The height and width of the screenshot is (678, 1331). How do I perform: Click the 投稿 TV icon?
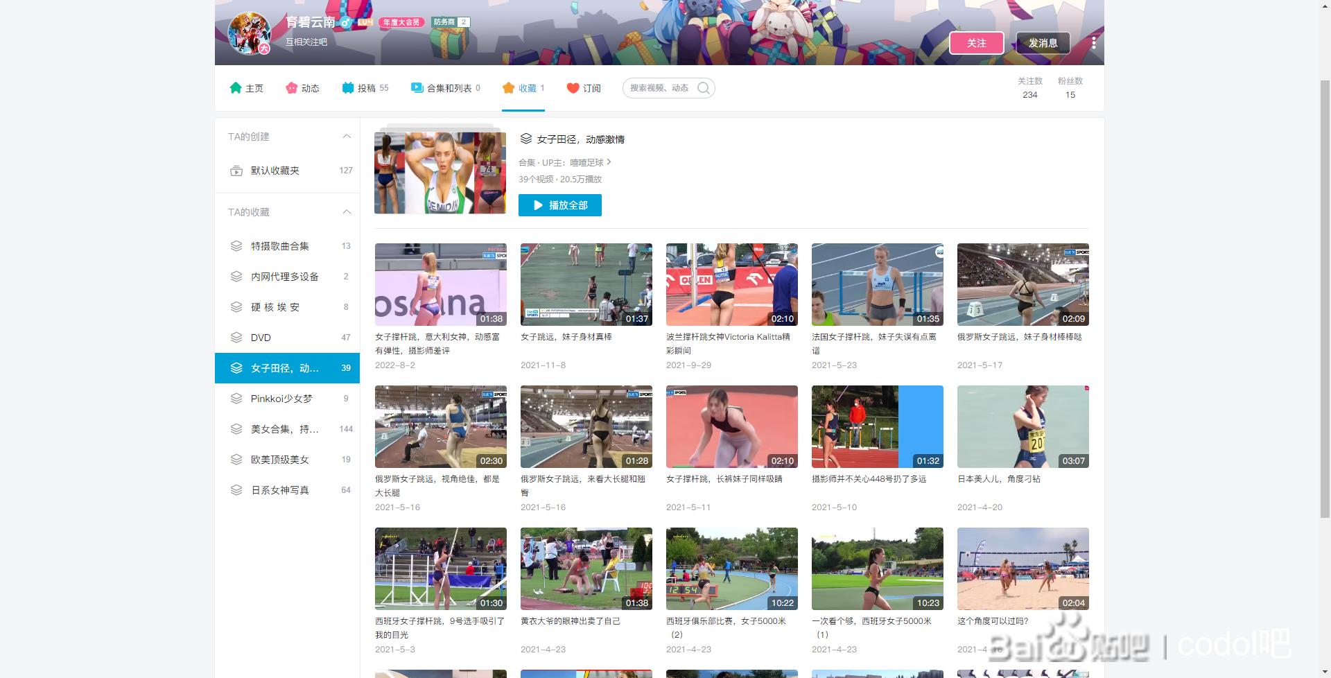[x=348, y=88]
